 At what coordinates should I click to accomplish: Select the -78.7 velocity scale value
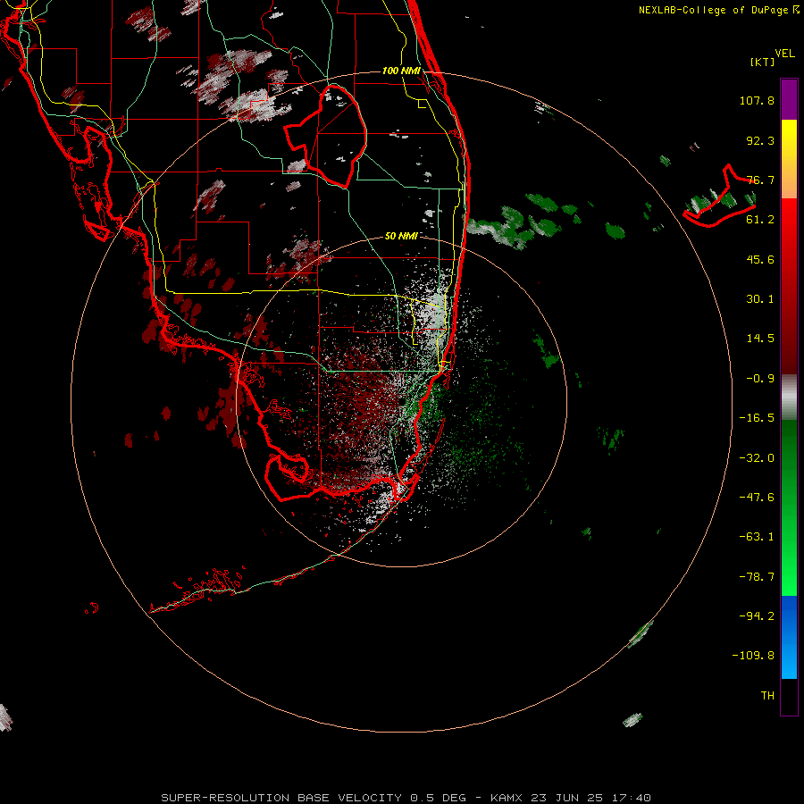pyautogui.click(x=757, y=577)
